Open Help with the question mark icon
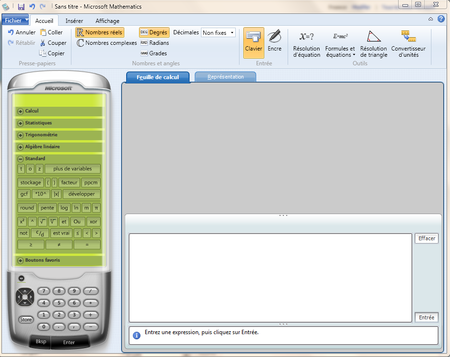The image size is (450, 357). tap(441, 19)
